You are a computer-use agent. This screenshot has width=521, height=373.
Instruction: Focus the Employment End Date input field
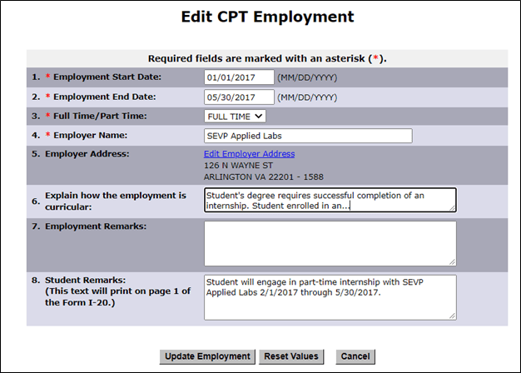pyautogui.click(x=239, y=97)
